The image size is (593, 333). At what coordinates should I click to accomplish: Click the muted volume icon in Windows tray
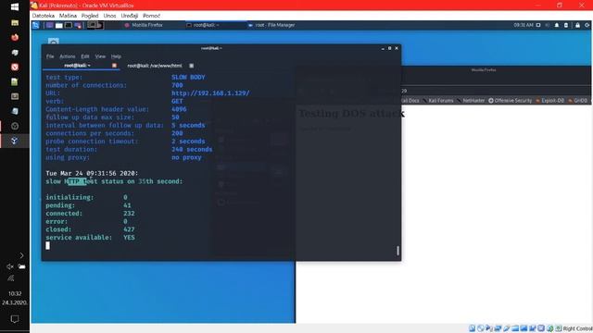tap(10, 266)
